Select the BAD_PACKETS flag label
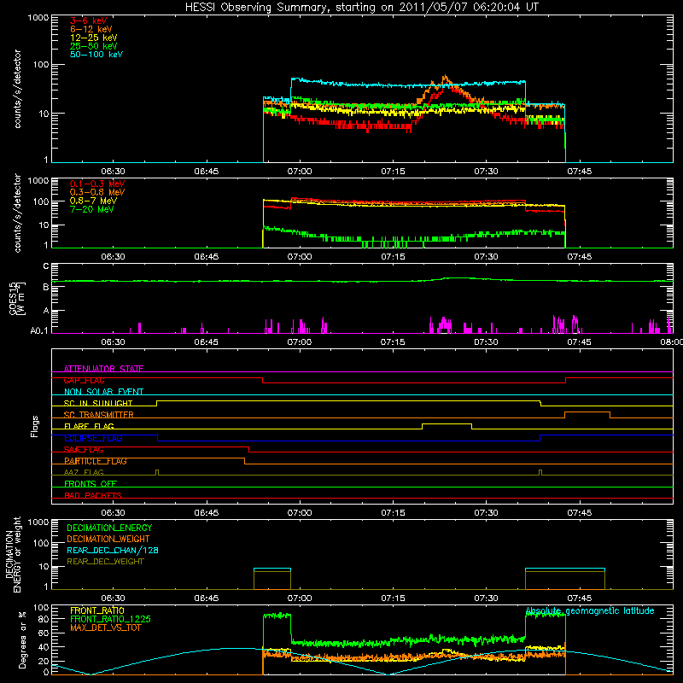This screenshot has height=683, width=683. click(93, 495)
